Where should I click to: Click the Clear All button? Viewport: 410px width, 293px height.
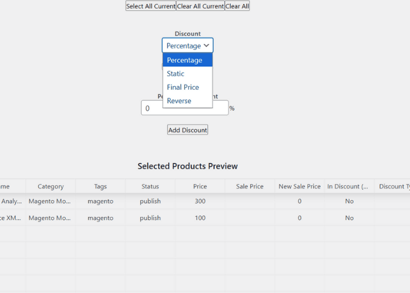point(237,6)
